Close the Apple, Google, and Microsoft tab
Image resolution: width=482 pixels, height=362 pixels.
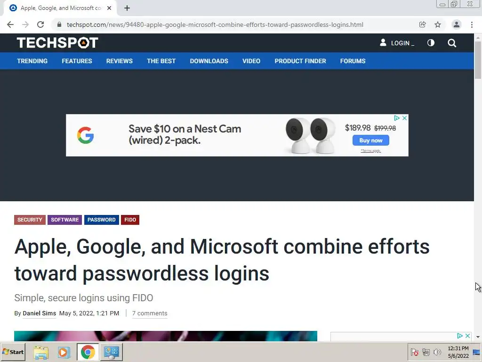pyautogui.click(x=109, y=8)
